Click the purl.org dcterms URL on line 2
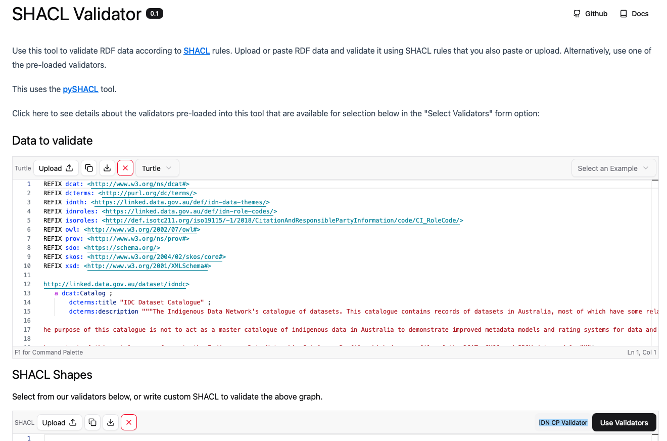This screenshot has width=667, height=441. (x=147, y=193)
